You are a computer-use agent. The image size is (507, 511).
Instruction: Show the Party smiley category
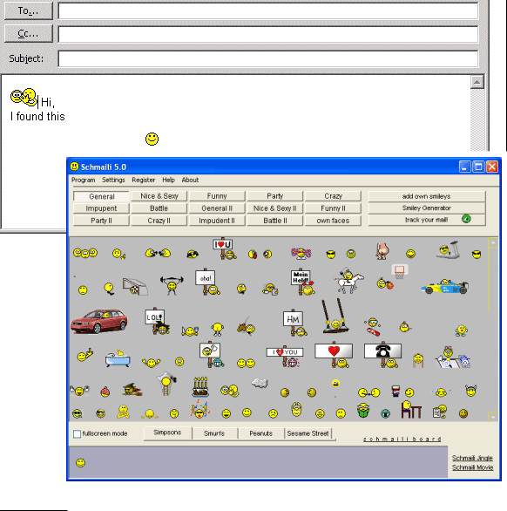(x=274, y=196)
